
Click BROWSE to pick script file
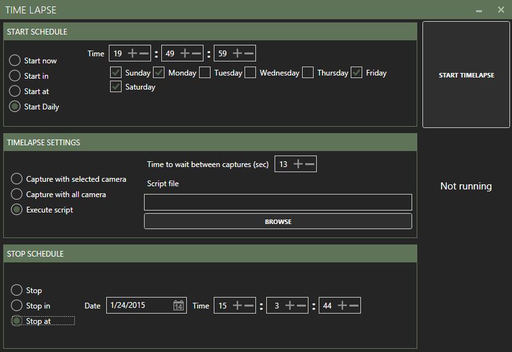point(278,221)
